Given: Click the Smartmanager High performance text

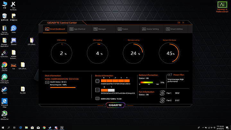Looking at the screenshot, I should pyautogui.click(x=175, y=80).
